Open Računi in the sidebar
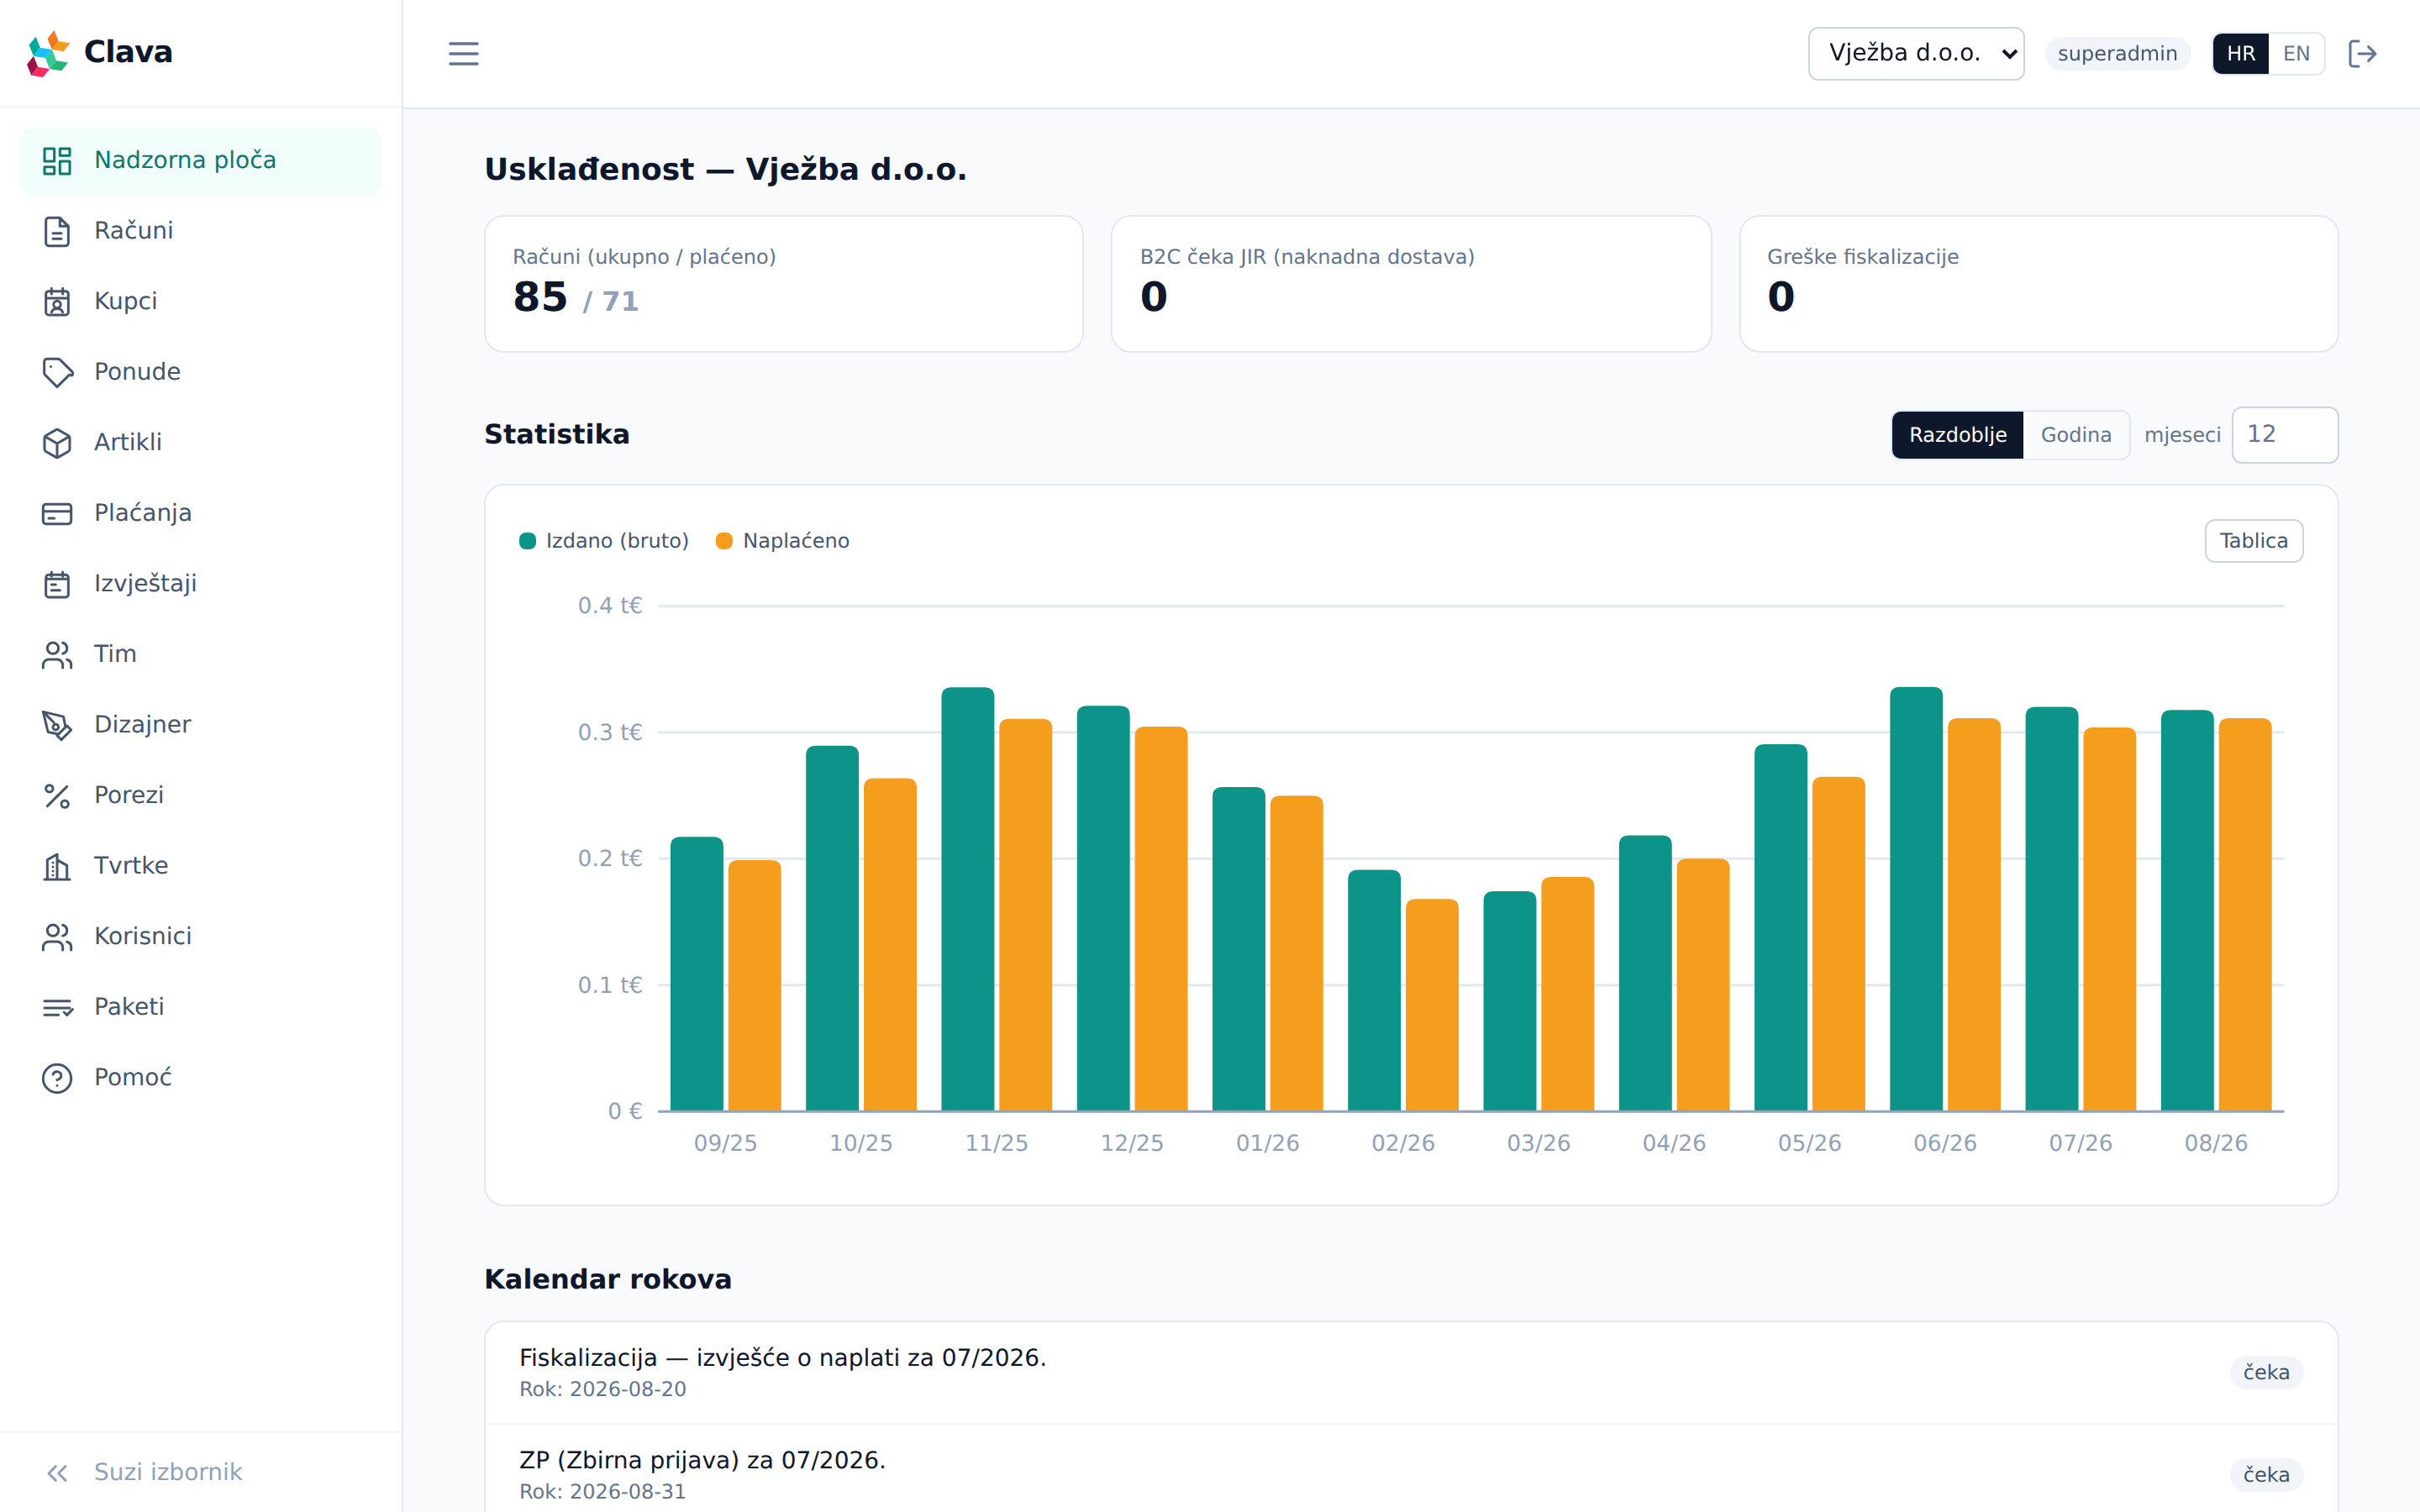This screenshot has width=2420, height=1512. point(200,231)
